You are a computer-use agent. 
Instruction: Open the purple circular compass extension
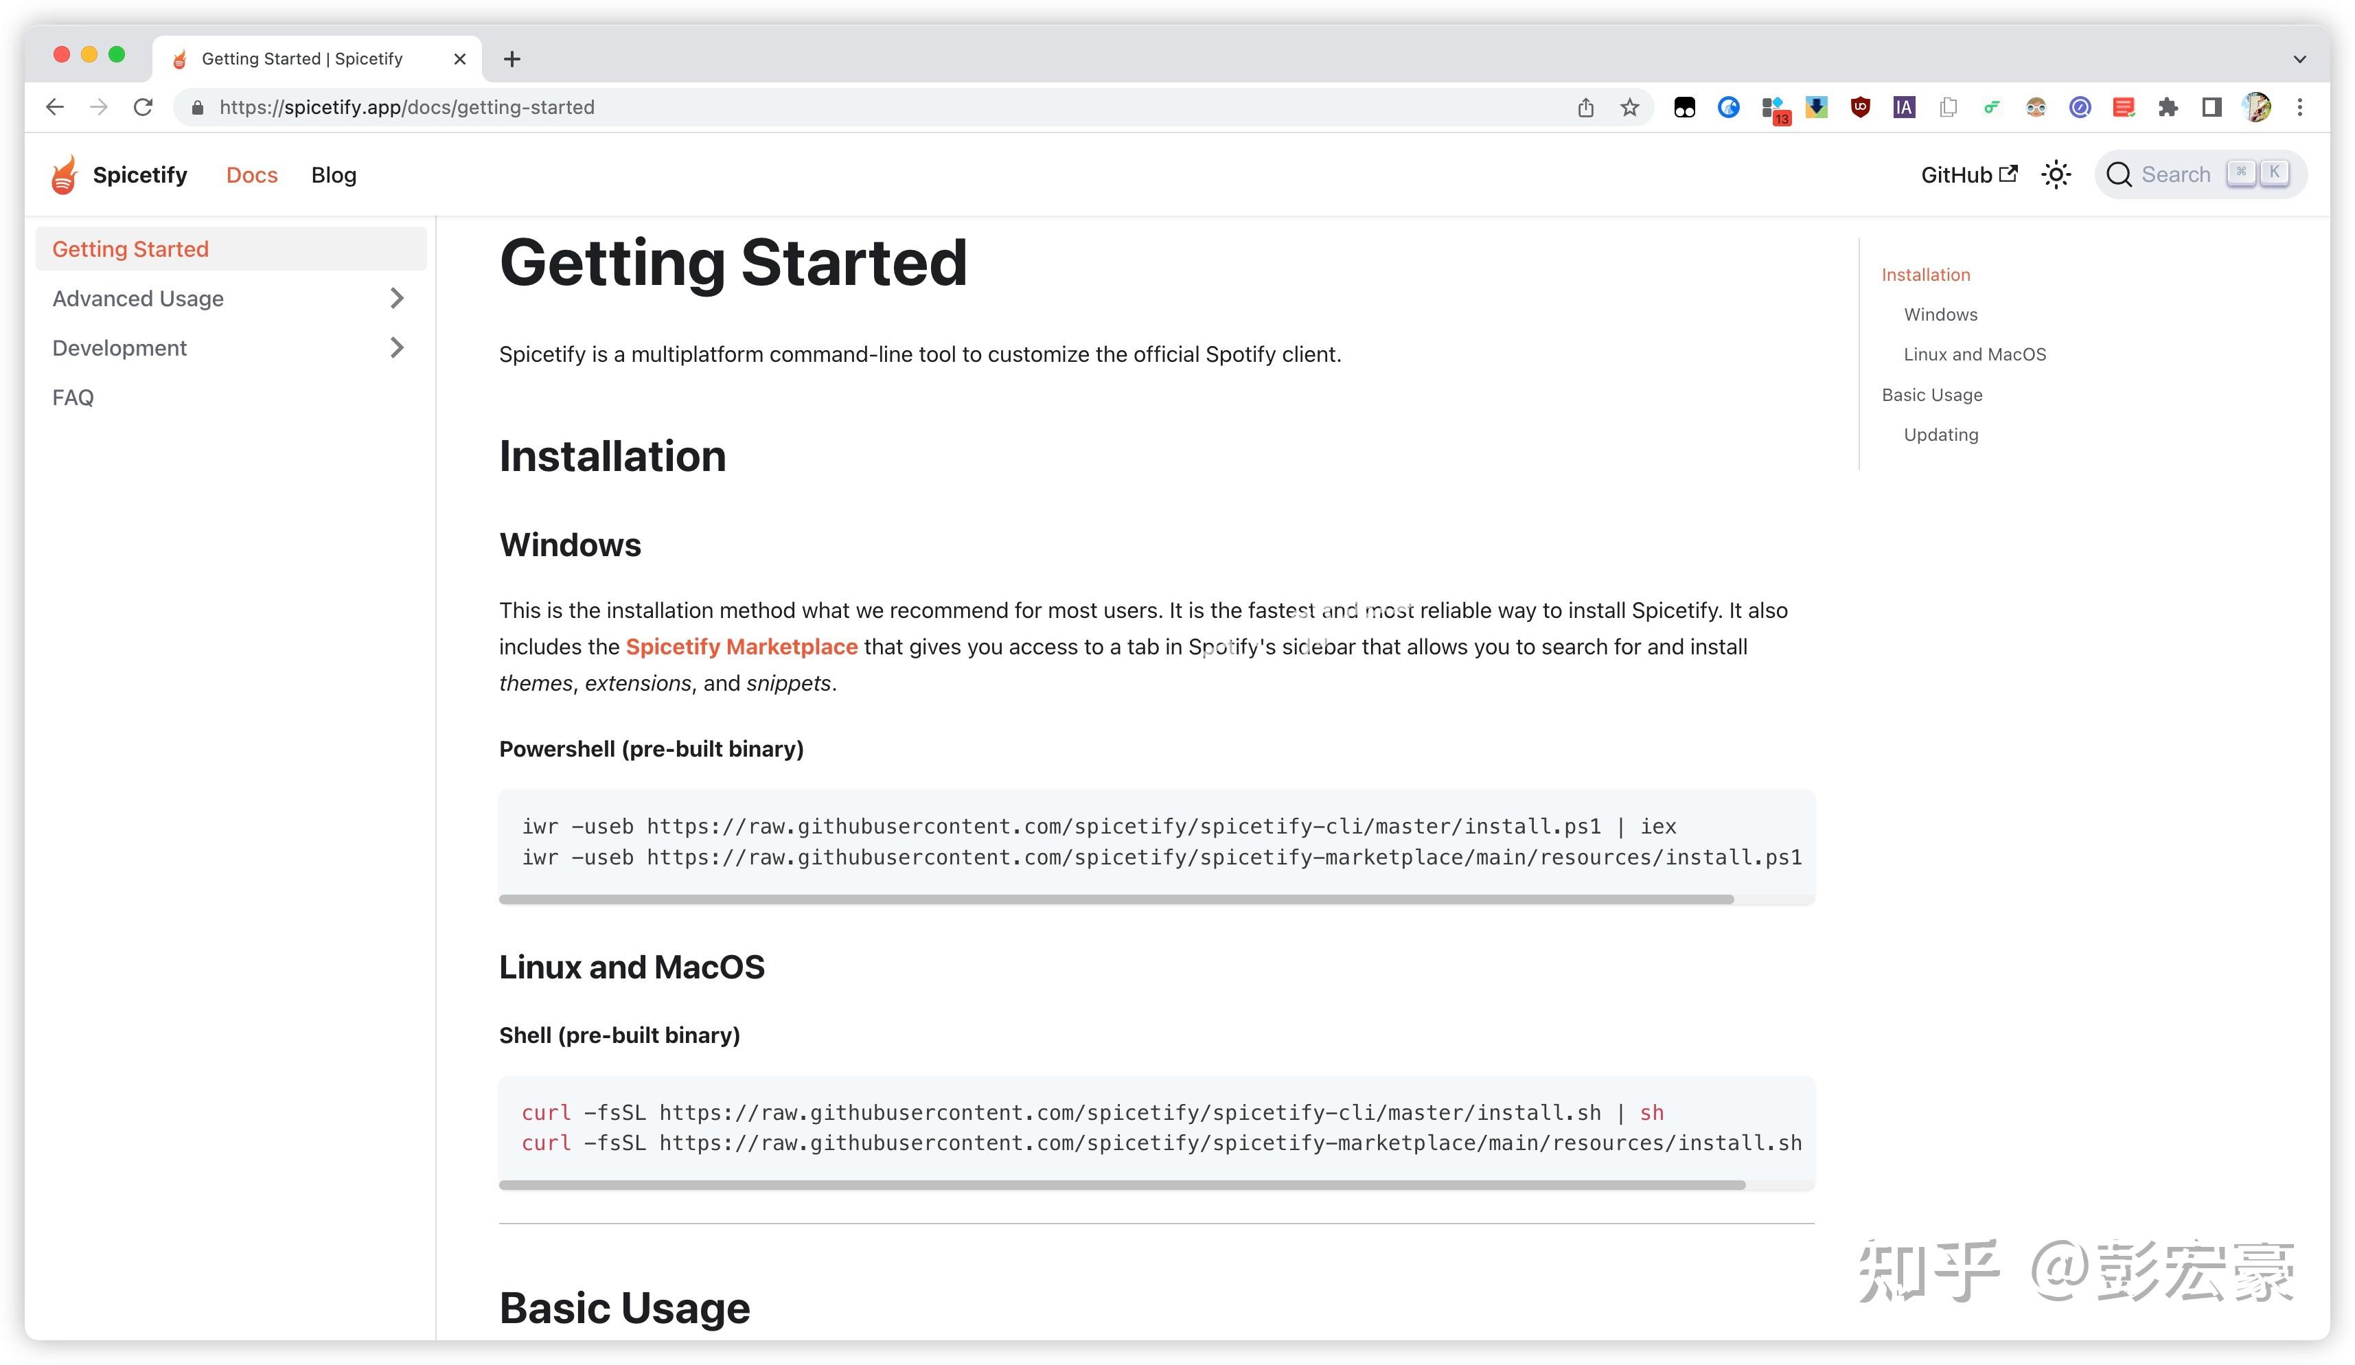click(2080, 107)
